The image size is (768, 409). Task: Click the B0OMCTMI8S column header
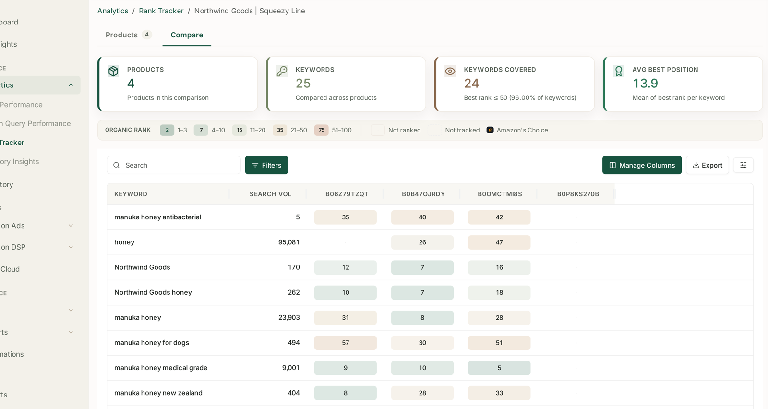click(500, 194)
